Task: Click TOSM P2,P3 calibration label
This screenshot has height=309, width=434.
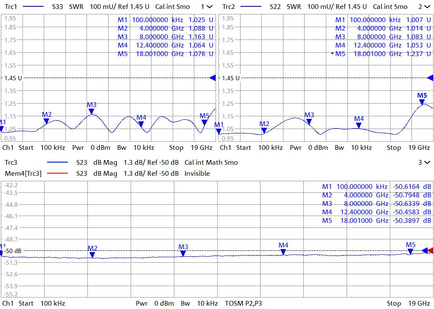Action: [243, 303]
